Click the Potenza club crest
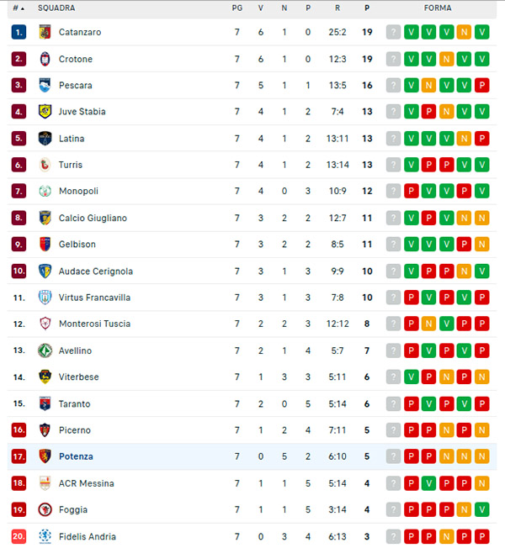505x548 pixels. [x=45, y=456]
